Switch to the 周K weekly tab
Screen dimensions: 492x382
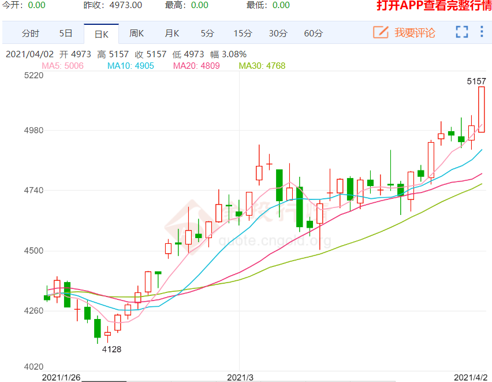point(136,33)
